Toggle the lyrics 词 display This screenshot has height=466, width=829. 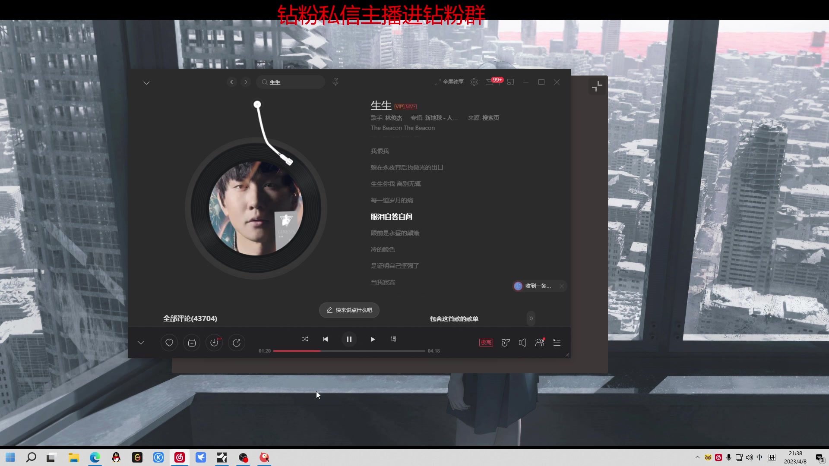(393, 339)
